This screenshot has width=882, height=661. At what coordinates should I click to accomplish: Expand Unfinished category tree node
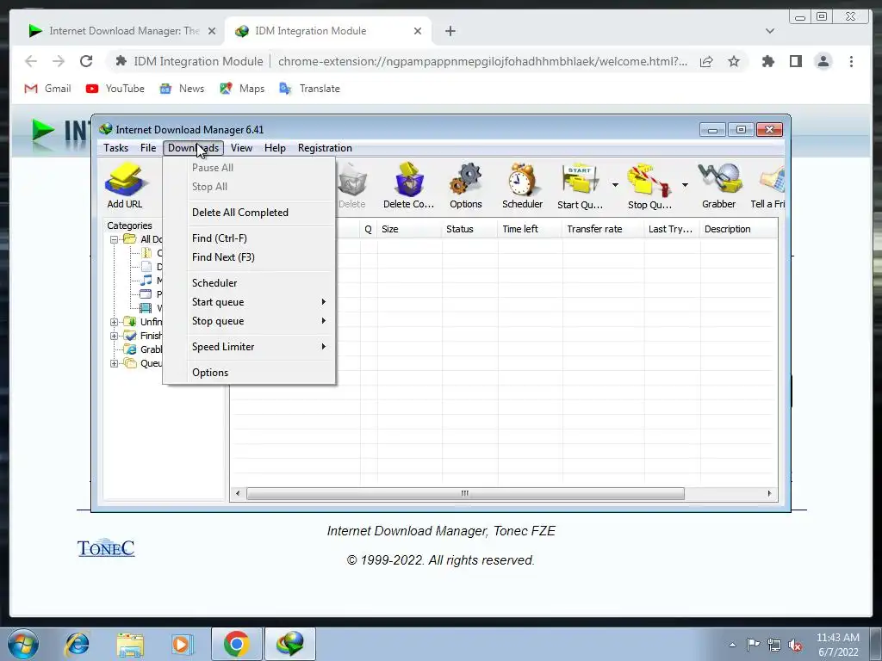point(115,322)
